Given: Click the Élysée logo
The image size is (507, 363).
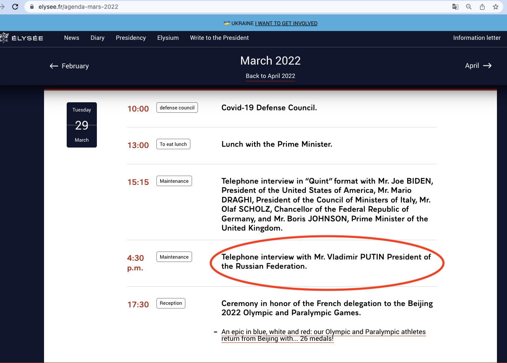Looking at the screenshot, I should click(22, 38).
